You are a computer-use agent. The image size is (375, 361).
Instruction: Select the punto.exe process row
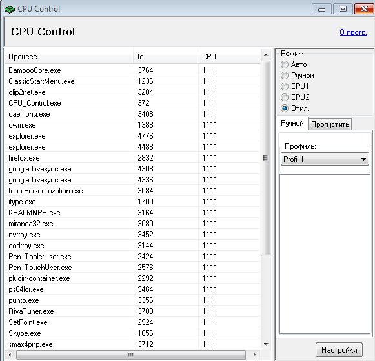coord(132,300)
